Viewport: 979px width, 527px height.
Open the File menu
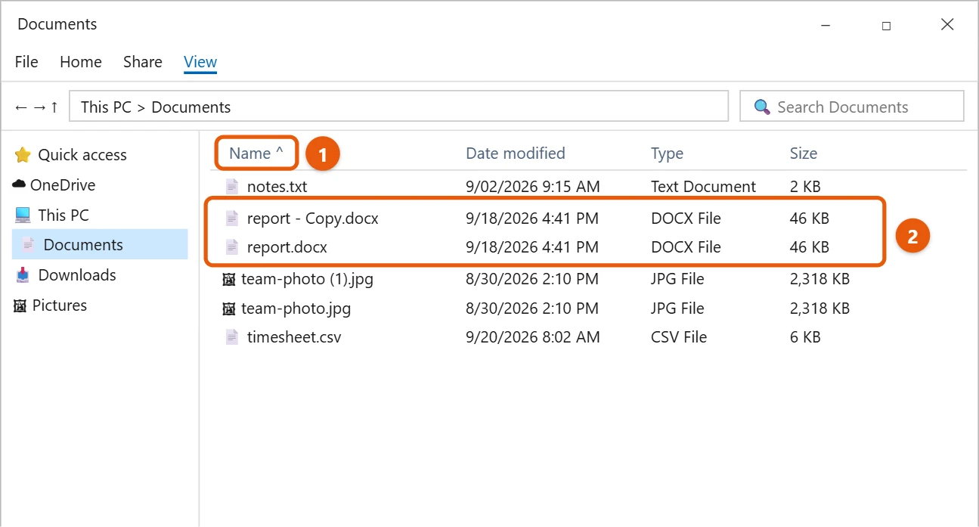(x=26, y=62)
